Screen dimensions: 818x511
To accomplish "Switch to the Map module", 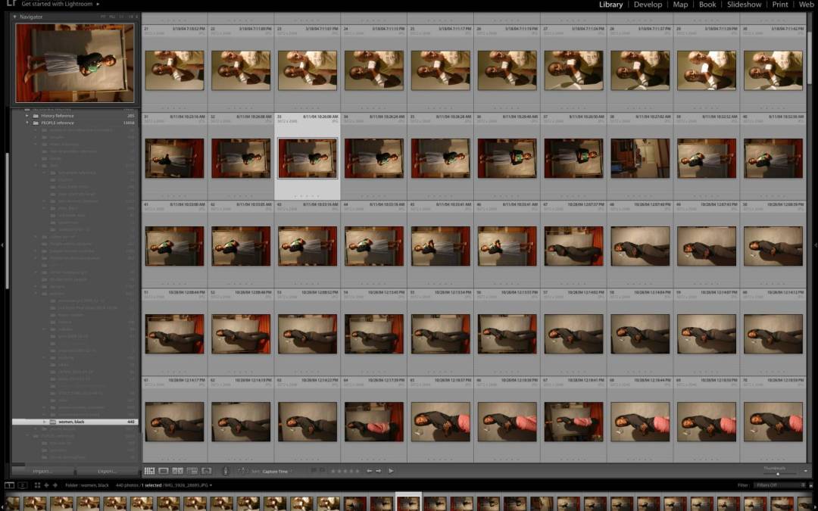I will [680, 5].
